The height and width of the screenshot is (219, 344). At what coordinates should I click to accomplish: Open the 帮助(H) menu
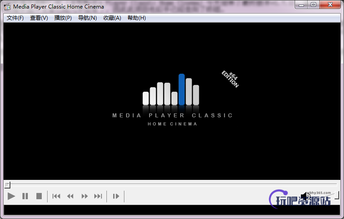click(137, 18)
